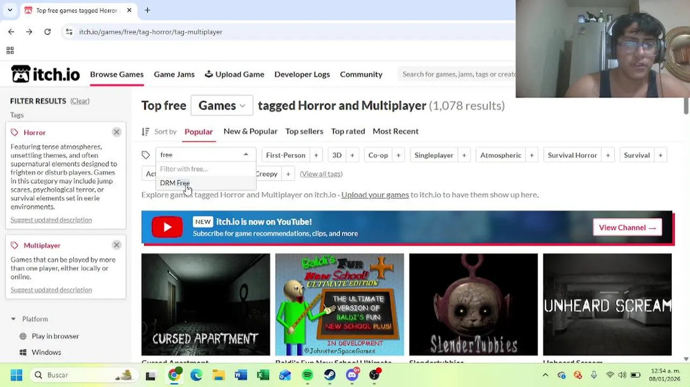Open Upload your games link
Screen dimensions: 690x387
point(375,195)
